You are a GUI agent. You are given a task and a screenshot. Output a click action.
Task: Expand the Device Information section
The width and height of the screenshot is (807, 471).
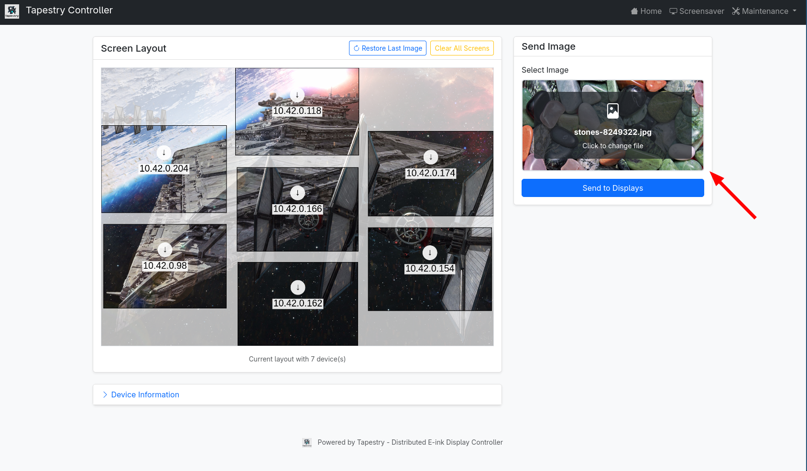pyautogui.click(x=145, y=394)
